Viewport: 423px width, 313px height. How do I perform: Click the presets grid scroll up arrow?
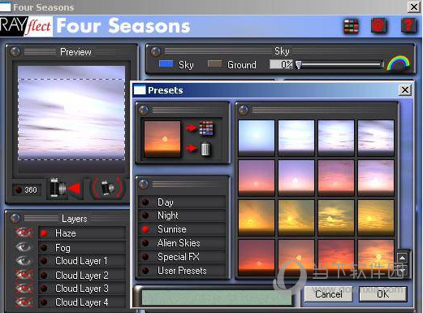(x=403, y=258)
